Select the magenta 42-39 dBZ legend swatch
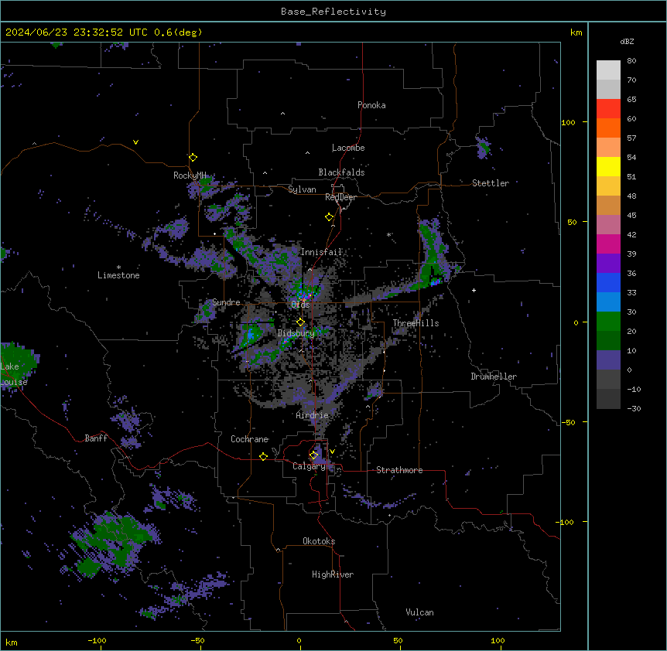 click(x=608, y=244)
